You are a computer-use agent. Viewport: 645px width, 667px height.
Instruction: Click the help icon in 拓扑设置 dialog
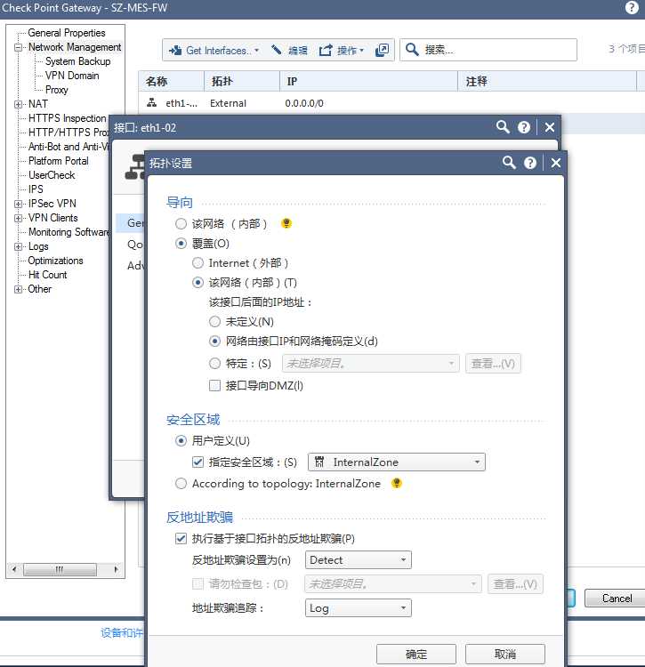pos(529,163)
